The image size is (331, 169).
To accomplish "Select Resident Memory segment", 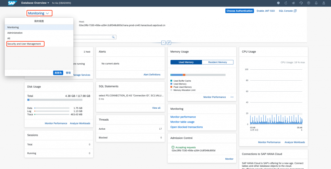I will (218, 62).
